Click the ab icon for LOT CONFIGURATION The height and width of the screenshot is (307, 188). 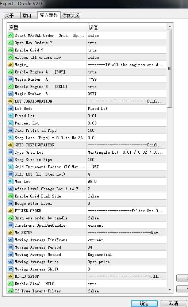(x=10, y=101)
